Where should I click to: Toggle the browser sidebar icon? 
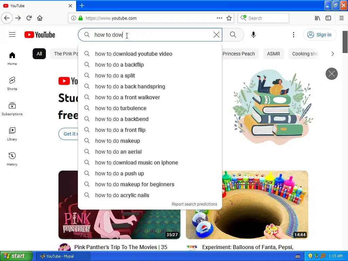point(328,18)
